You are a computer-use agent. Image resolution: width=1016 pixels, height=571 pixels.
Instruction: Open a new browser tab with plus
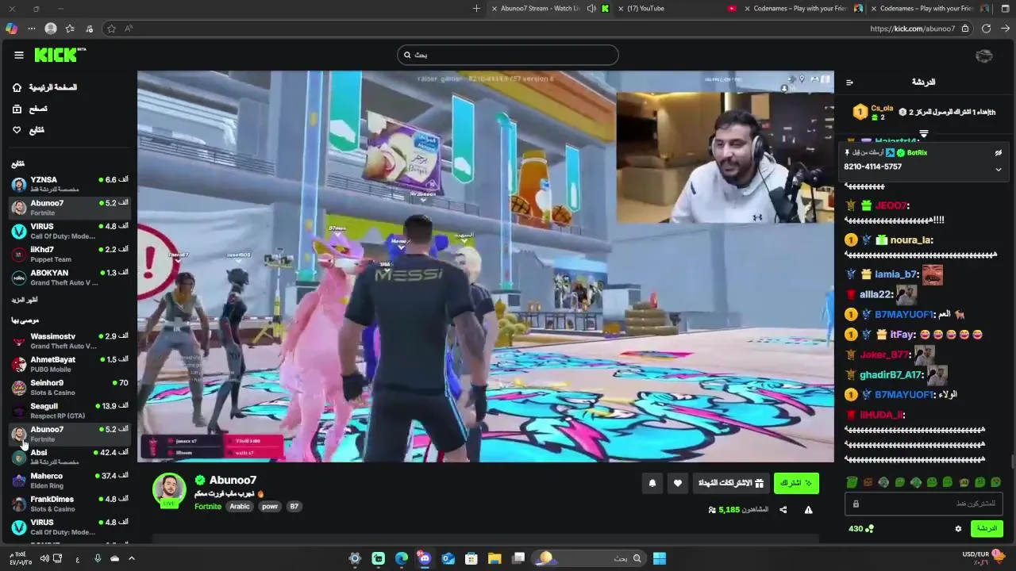click(x=476, y=9)
